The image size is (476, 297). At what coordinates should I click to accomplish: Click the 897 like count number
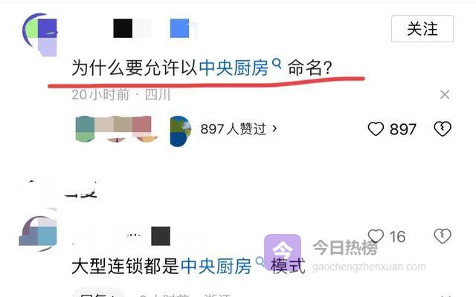point(403,129)
